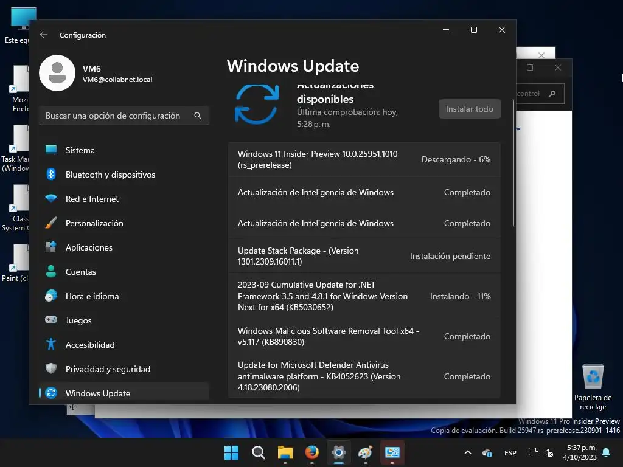The height and width of the screenshot is (467, 623).
Task: Click the Juegos controller icon
Action: point(51,320)
